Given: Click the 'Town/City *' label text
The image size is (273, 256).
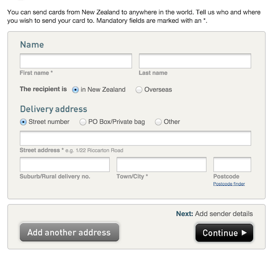Looking at the screenshot, I should (x=133, y=176).
